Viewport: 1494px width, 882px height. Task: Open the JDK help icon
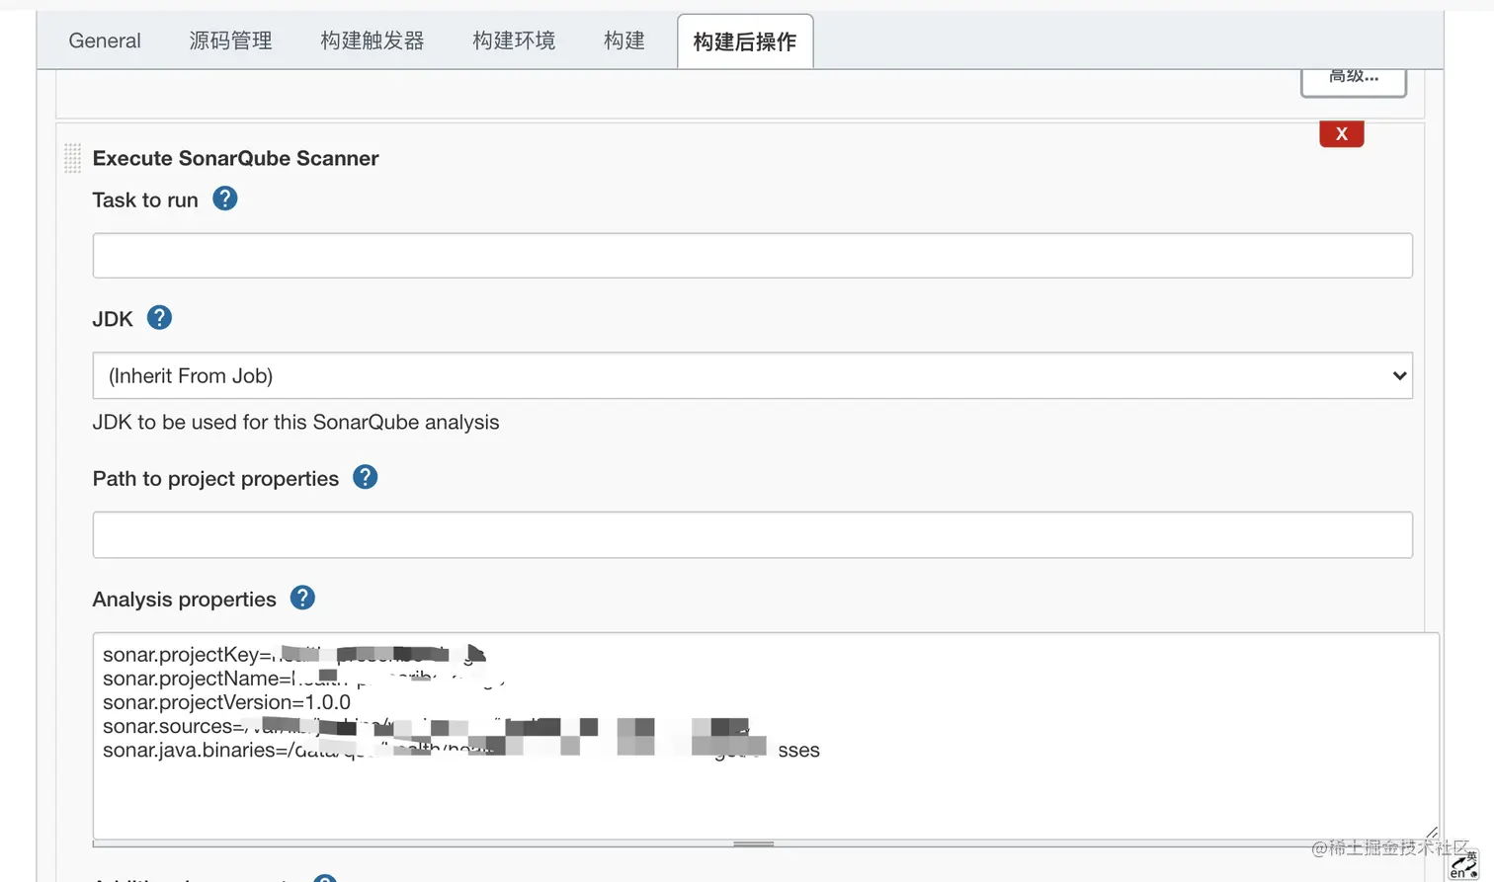click(x=159, y=318)
